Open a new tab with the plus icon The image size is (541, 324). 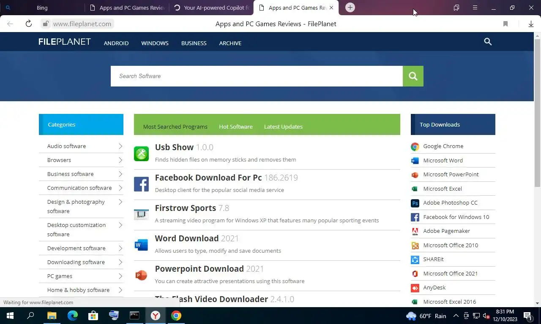350,8
